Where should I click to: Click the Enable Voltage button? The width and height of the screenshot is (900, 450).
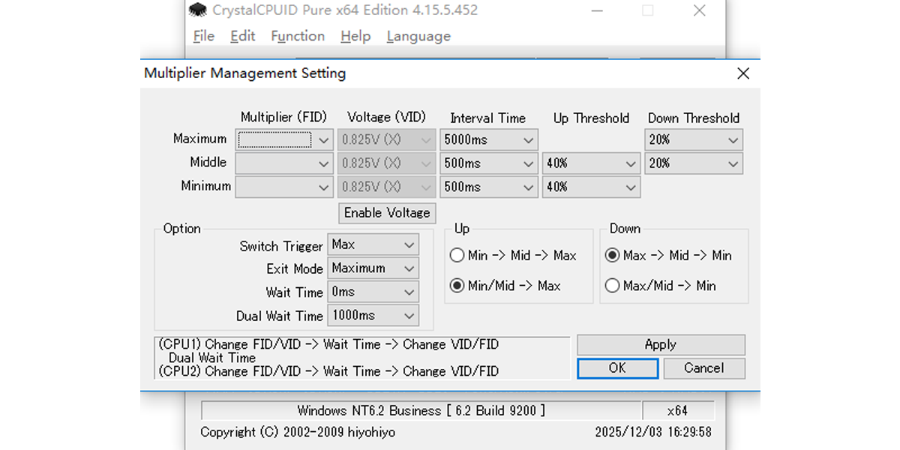click(x=387, y=213)
